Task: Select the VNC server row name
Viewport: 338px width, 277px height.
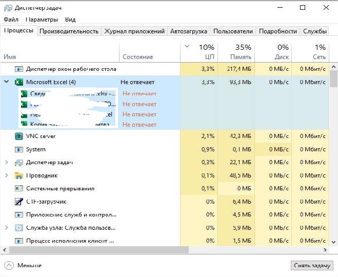Action: click(41, 136)
